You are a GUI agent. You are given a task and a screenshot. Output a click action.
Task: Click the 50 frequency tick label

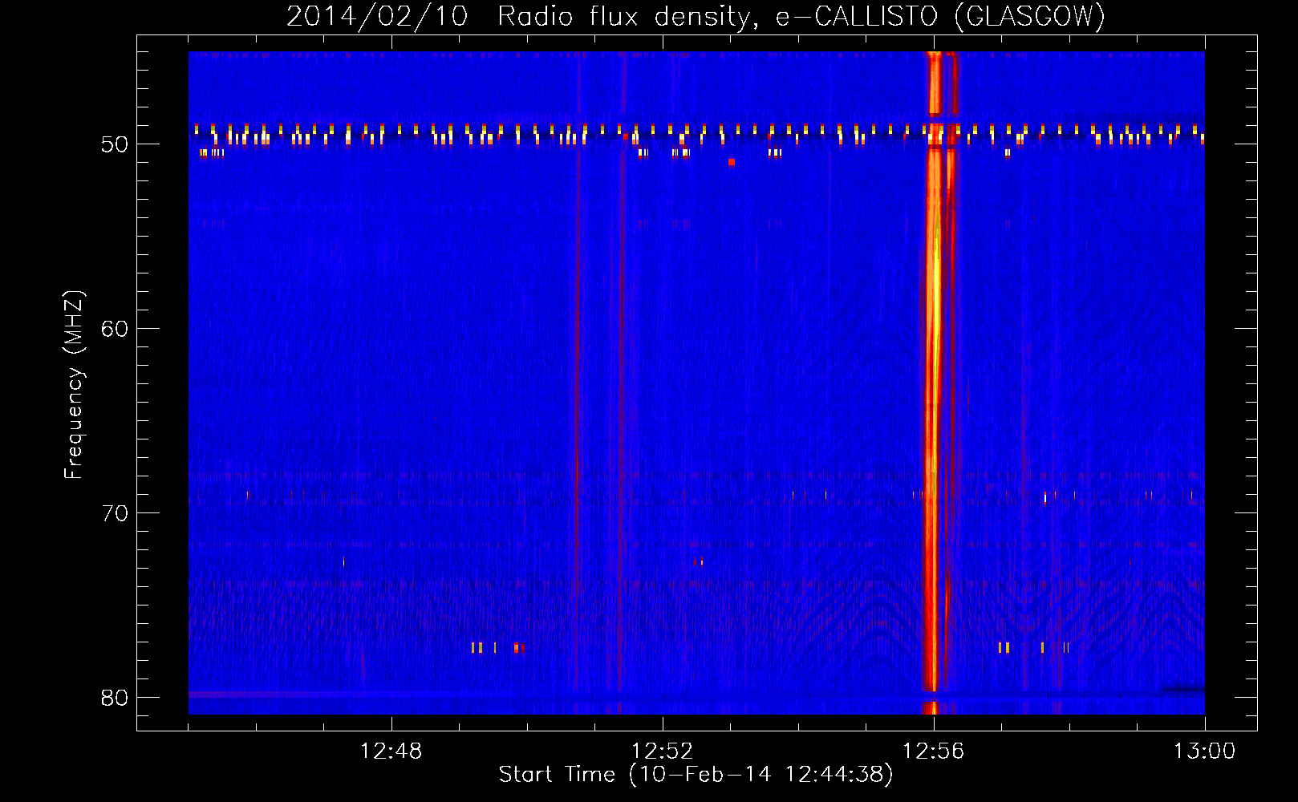pos(116,144)
